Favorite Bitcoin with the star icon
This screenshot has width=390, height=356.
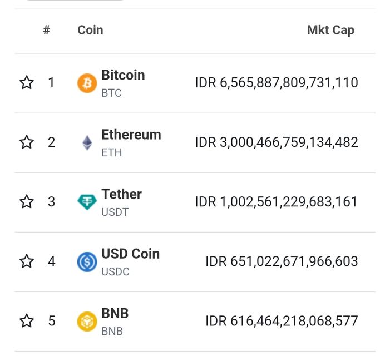(27, 83)
